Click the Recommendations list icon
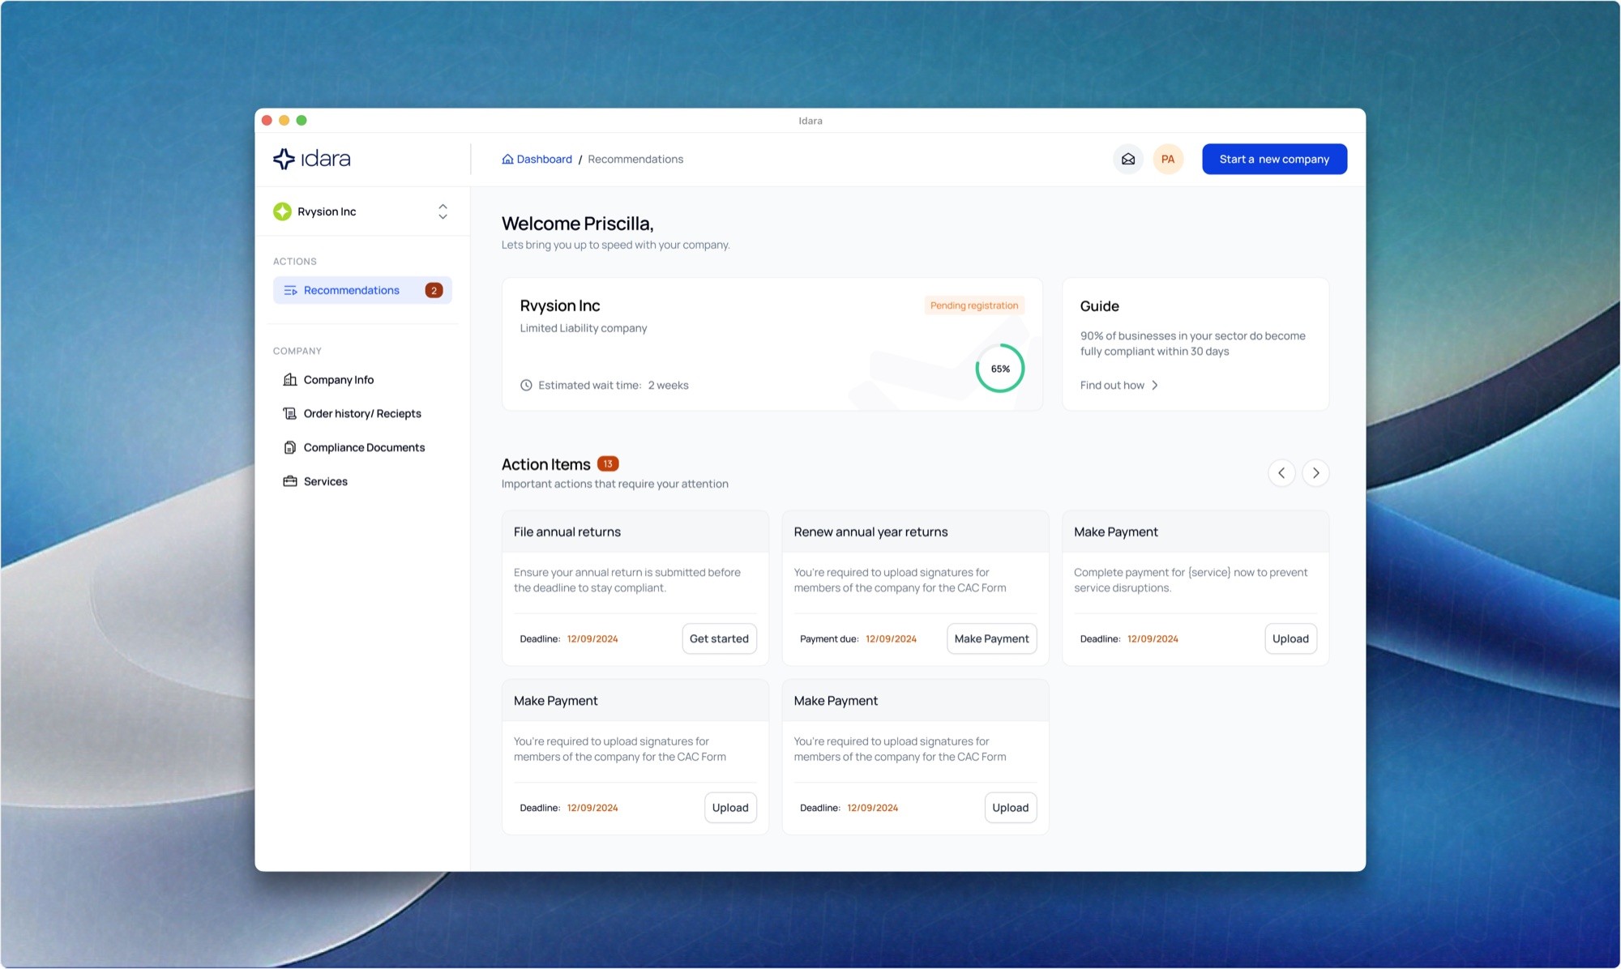The width and height of the screenshot is (1621, 969). 290,290
